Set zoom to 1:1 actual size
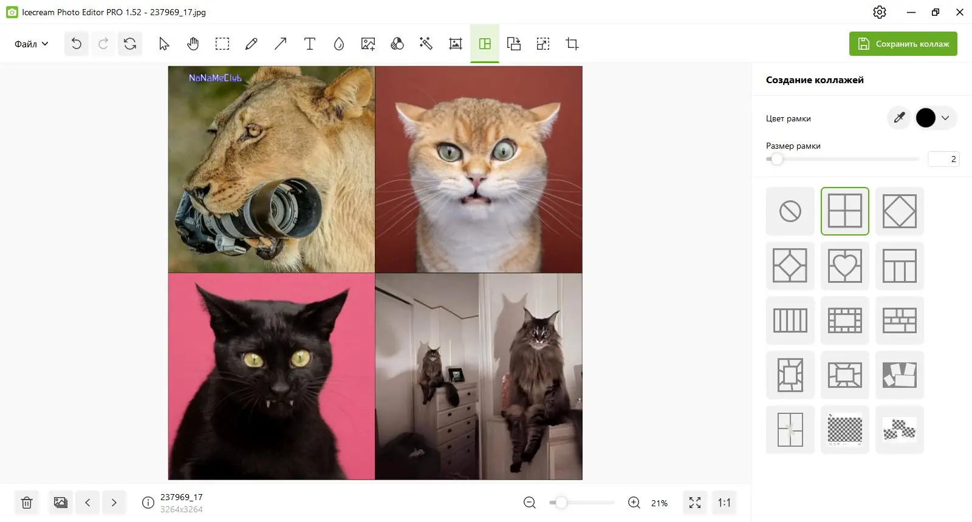This screenshot has height=522, width=972. click(724, 503)
